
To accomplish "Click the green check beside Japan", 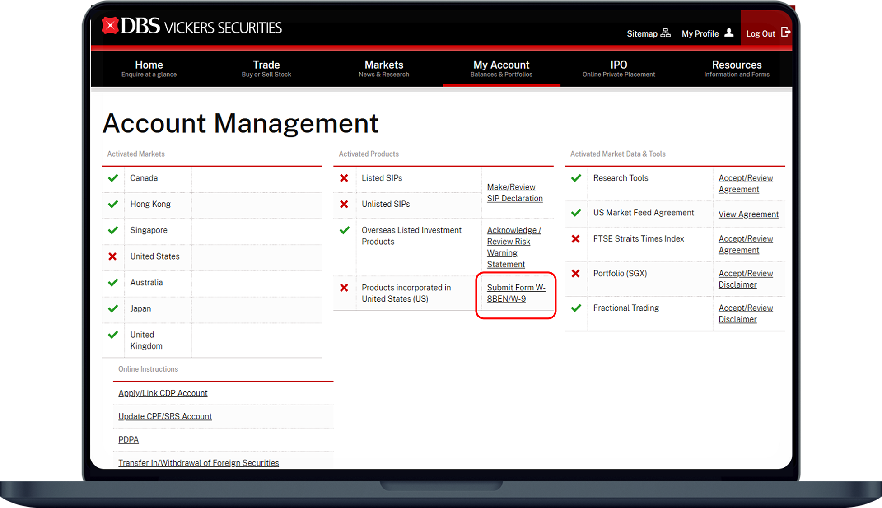I will pyautogui.click(x=113, y=309).
